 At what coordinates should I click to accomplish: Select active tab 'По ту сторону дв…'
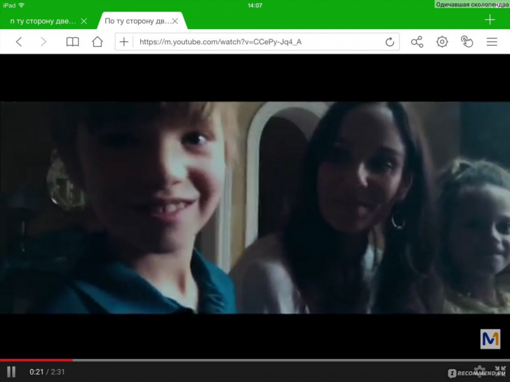coord(138,21)
